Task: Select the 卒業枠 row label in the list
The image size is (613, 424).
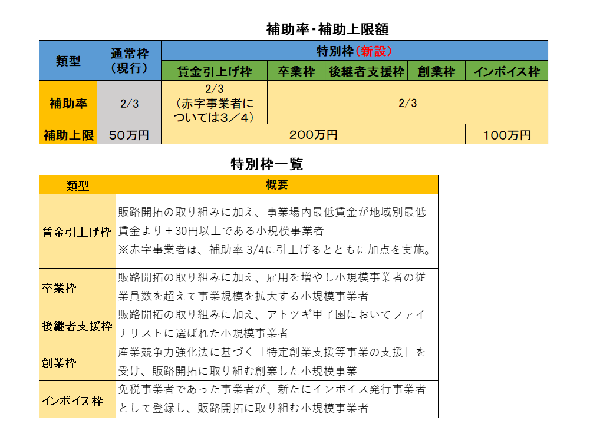Action: 77,288
